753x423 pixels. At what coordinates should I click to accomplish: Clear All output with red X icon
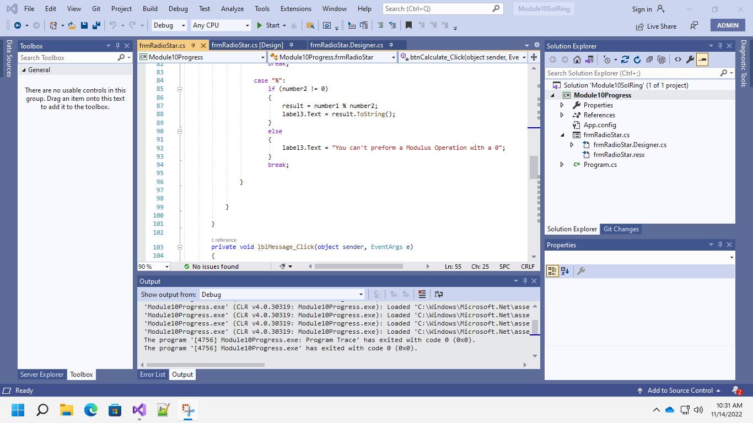pyautogui.click(x=422, y=294)
